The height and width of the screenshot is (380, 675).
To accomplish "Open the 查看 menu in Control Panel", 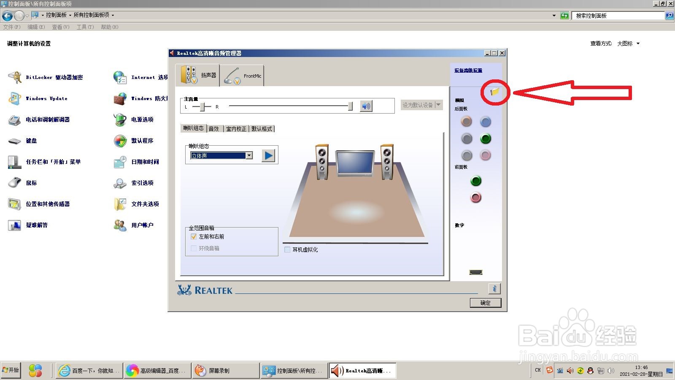I will (61, 27).
